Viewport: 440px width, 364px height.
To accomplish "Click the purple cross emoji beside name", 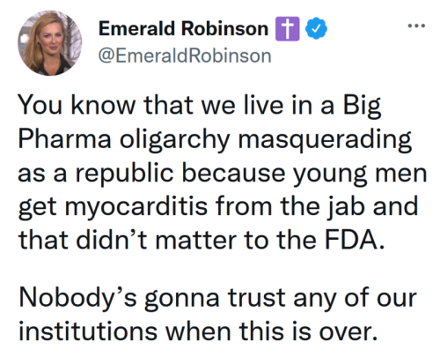I will tap(287, 29).
